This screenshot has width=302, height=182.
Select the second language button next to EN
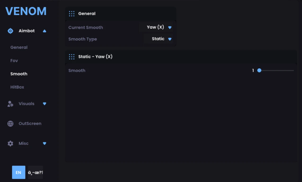click(x=36, y=172)
